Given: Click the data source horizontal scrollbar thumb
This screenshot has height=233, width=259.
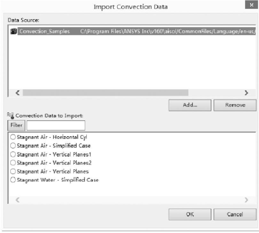Looking at the screenshot, I should tap(106, 92).
